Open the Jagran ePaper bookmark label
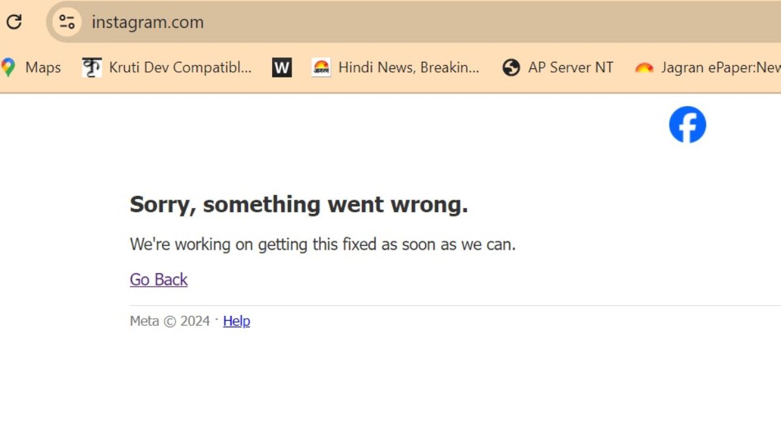 [720, 67]
